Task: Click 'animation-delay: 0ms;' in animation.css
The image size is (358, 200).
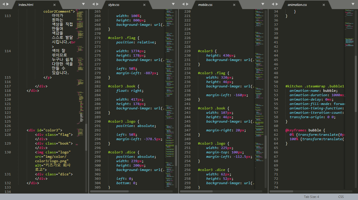Action: click(311, 99)
